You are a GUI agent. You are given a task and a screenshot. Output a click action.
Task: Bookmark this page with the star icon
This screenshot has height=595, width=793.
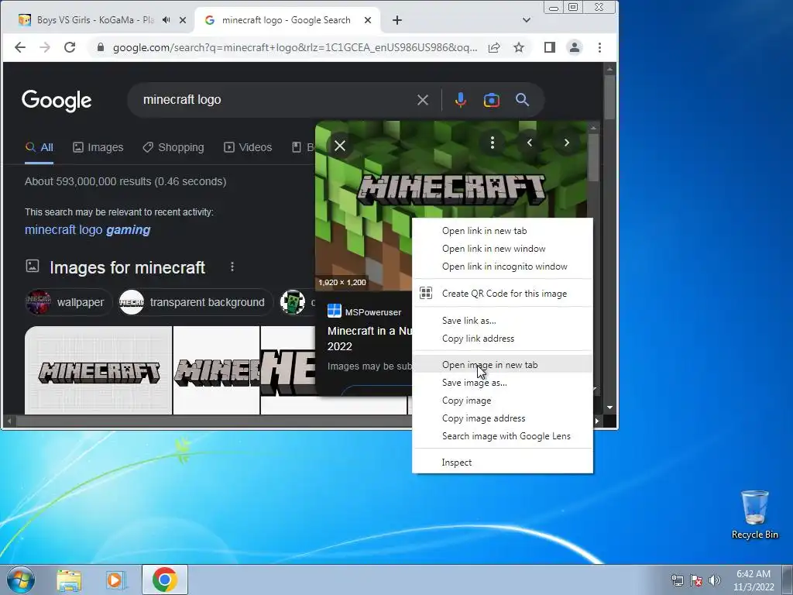(519, 47)
